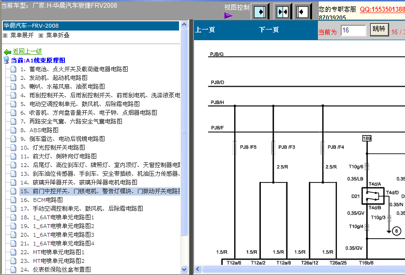Click the A1线束原理图 folder icon
The width and height of the screenshot is (405, 275).
[x=6, y=61]
